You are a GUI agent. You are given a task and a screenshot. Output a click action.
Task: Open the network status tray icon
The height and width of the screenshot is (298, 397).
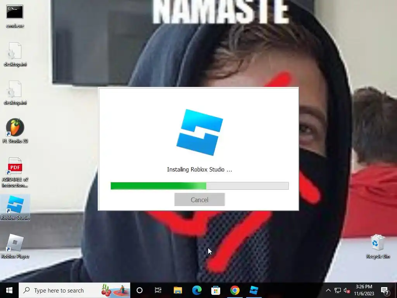tap(338, 290)
